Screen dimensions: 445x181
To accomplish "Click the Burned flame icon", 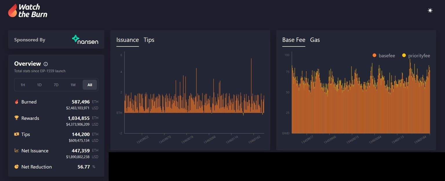I will point(17,102).
